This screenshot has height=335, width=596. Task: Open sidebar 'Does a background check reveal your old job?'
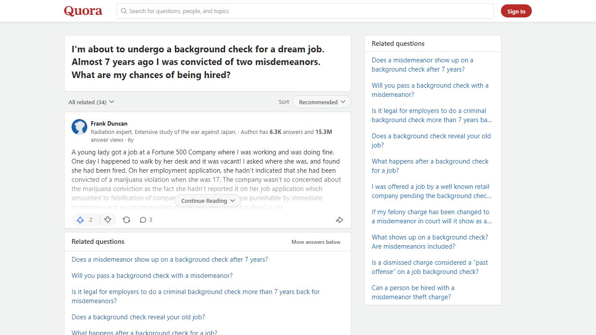pos(431,140)
